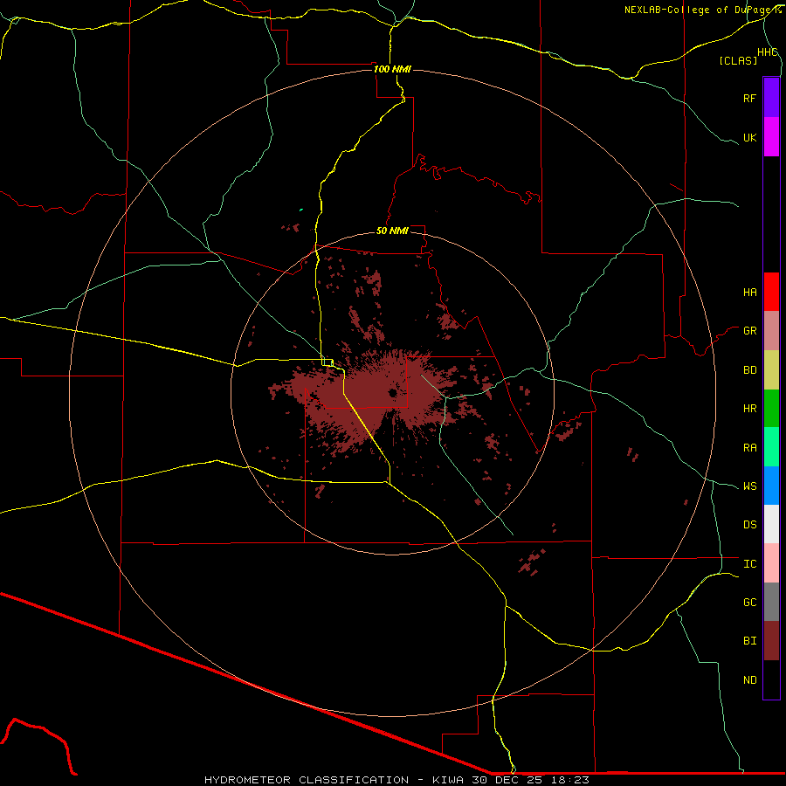786x786 pixels.
Task: Click the DS white legend swatch
Action: coord(771,524)
